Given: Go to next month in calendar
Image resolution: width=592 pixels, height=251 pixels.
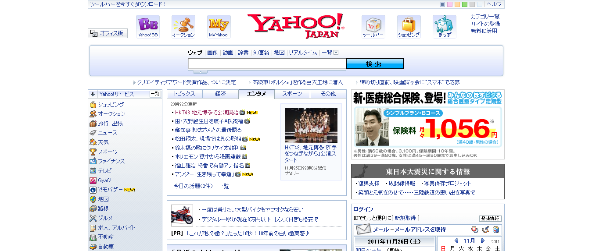Looking at the screenshot, I should 483,240.
